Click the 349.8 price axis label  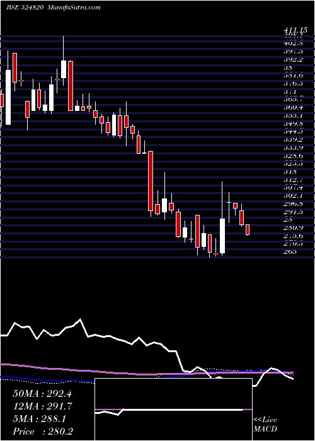294,123
